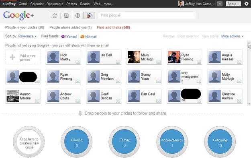The height and width of the screenshot is (163, 251).
Task: Open the 'more' menu in top bar
Action: click(108, 4)
